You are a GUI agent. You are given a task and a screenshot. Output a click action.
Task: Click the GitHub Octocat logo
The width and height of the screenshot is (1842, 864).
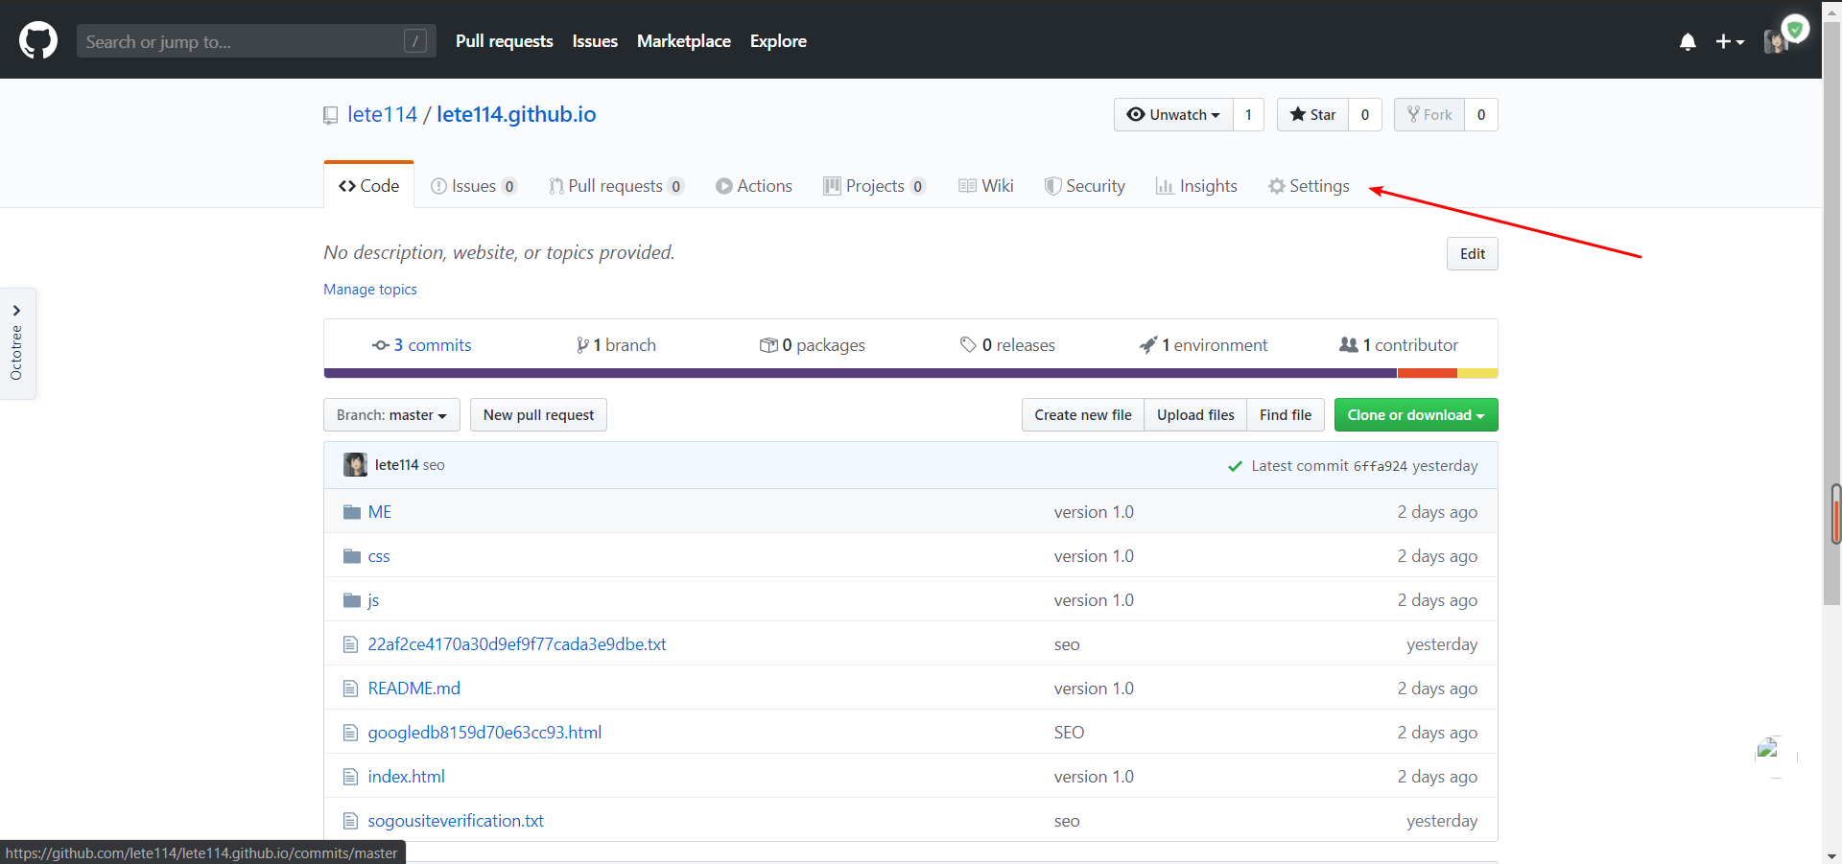pos(38,41)
